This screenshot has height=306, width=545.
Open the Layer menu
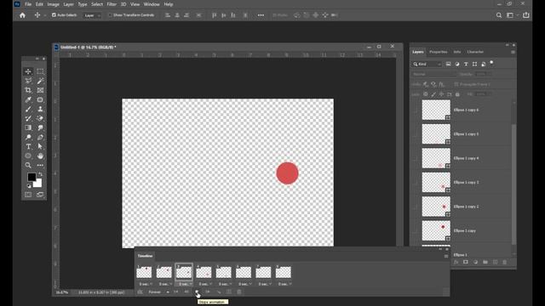tap(68, 4)
